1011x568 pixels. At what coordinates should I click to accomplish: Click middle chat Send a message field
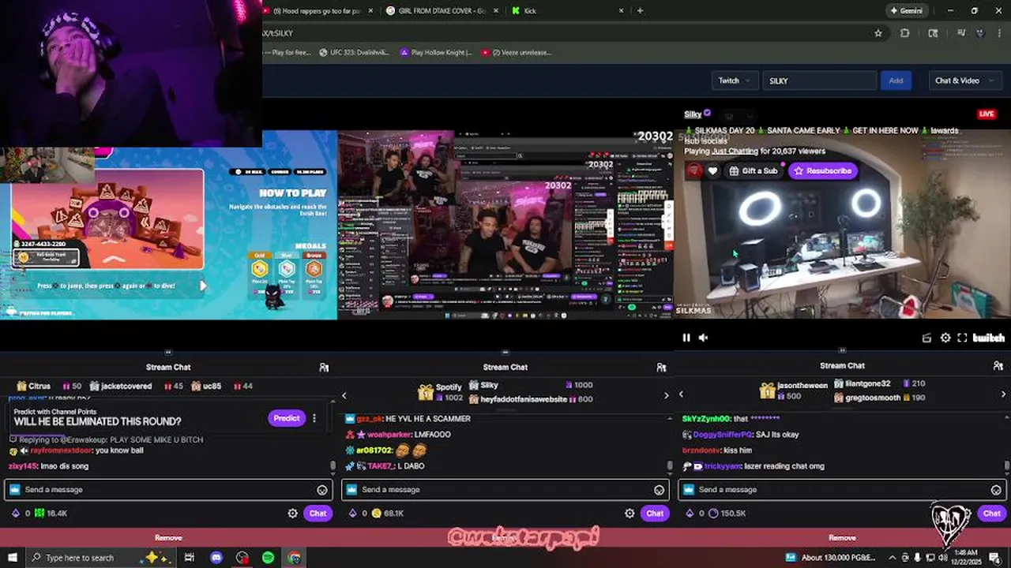[x=505, y=490]
